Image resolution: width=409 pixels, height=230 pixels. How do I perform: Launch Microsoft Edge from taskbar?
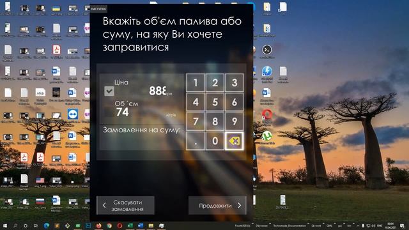point(47,226)
